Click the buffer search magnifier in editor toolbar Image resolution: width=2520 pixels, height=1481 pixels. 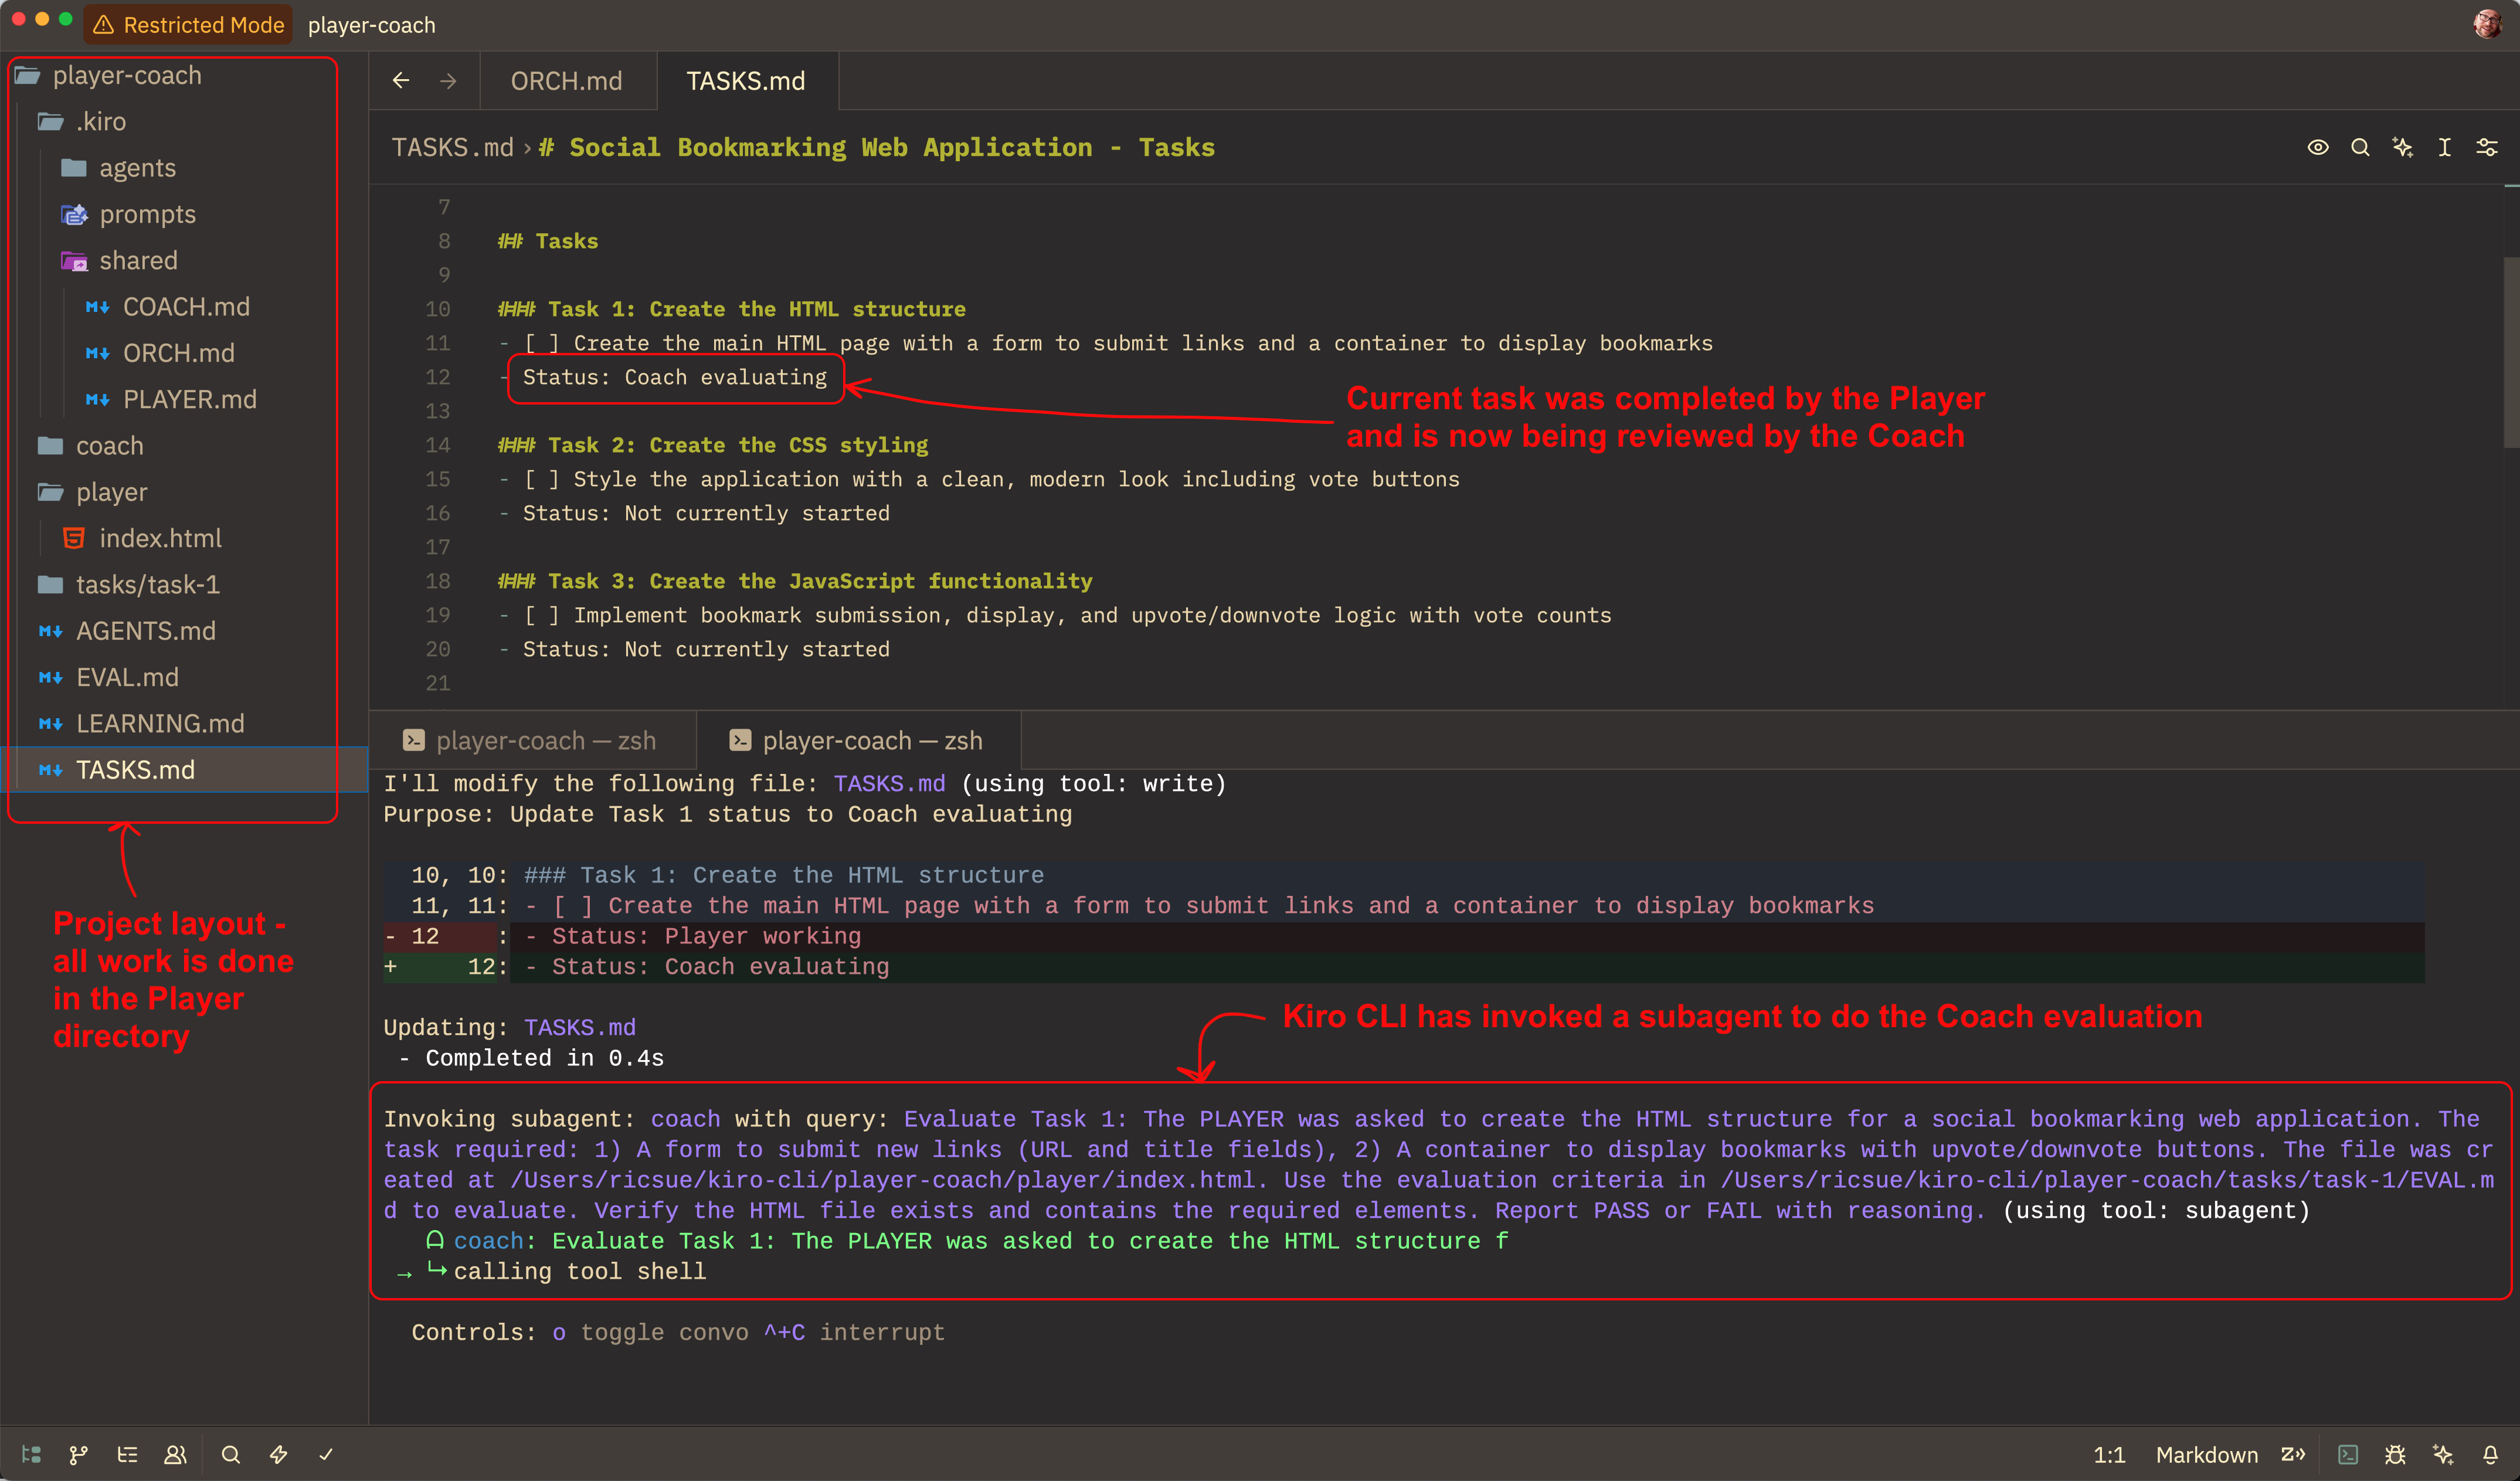2360,148
